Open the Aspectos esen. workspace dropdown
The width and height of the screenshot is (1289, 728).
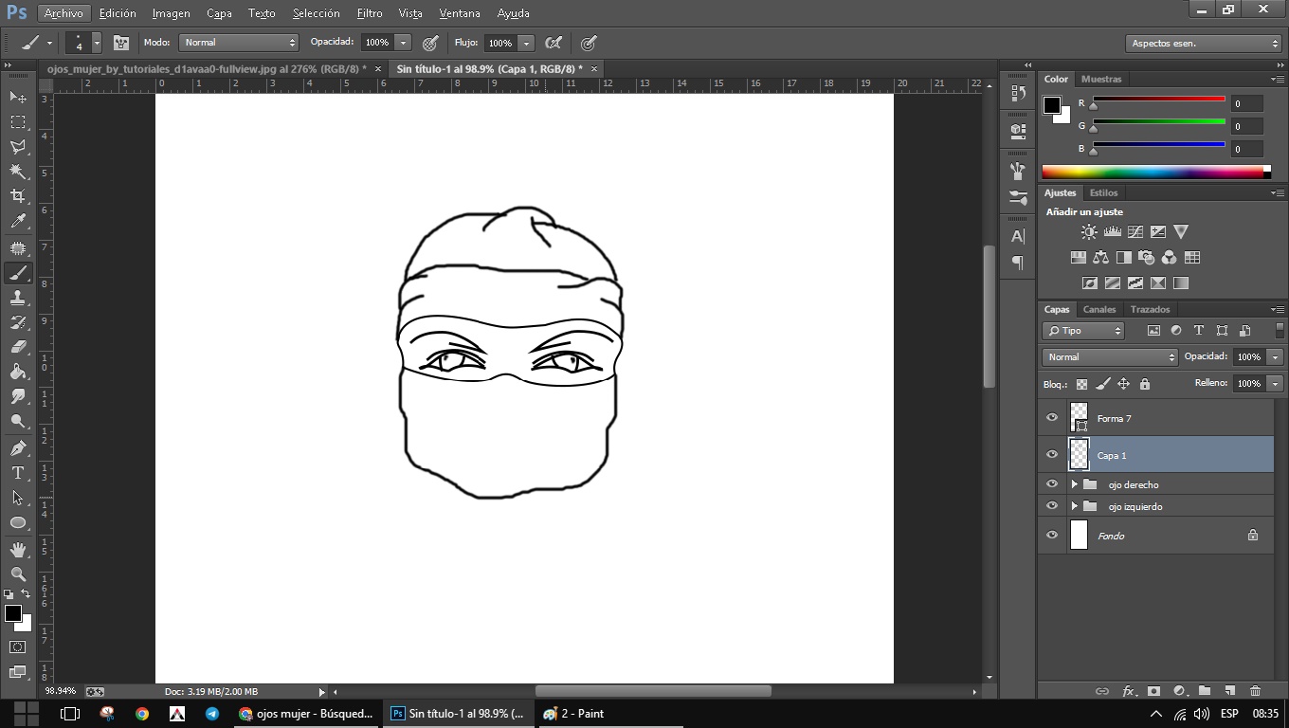pos(1204,44)
